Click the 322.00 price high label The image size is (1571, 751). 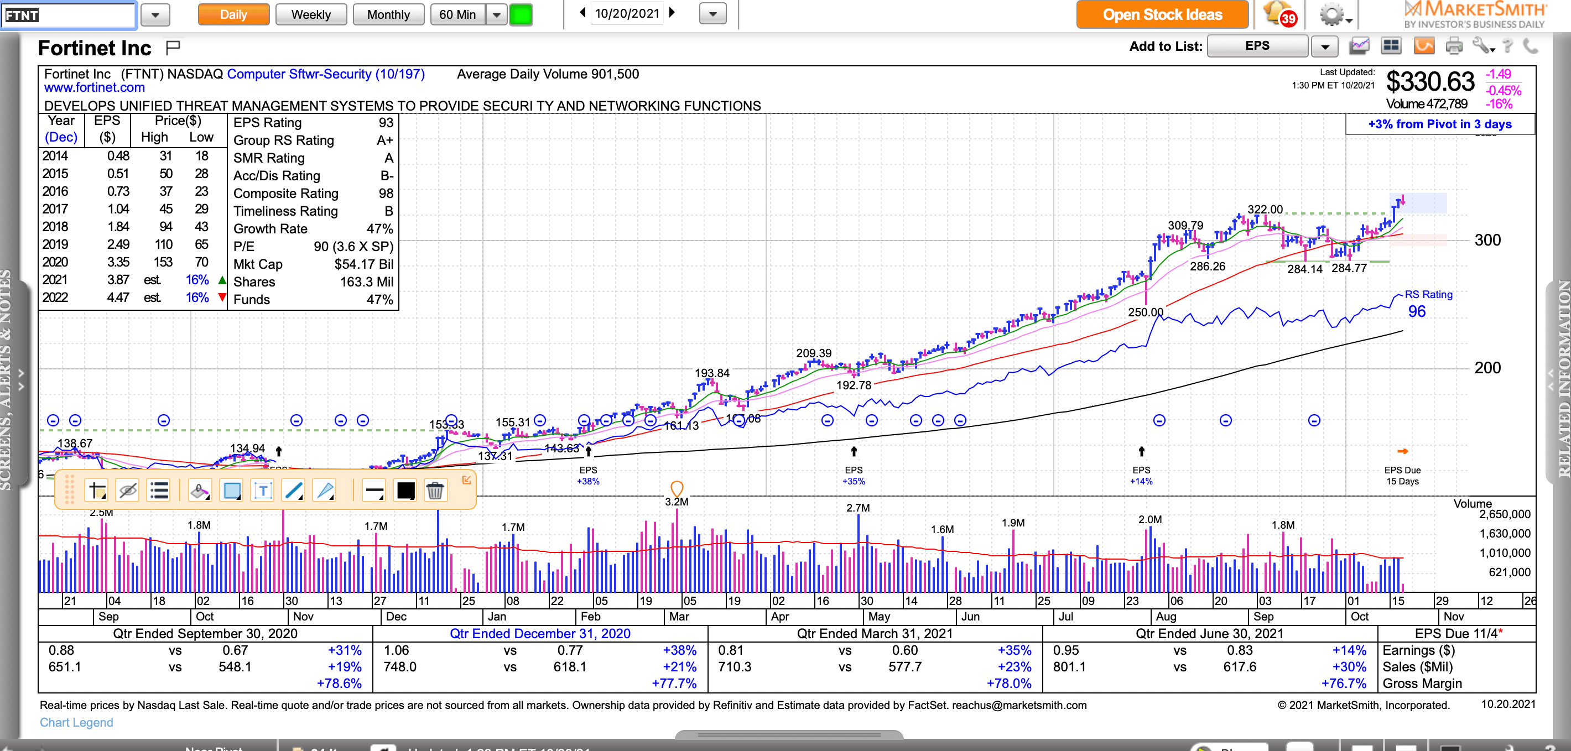coord(1265,210)
